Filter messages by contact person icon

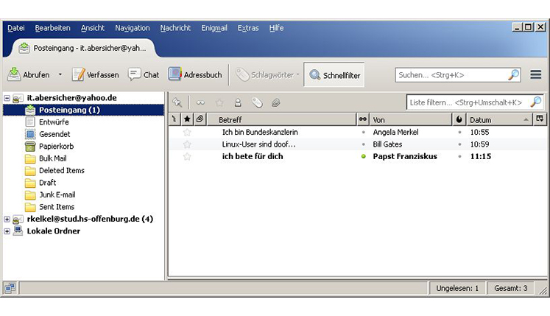(x=237, y=102)
